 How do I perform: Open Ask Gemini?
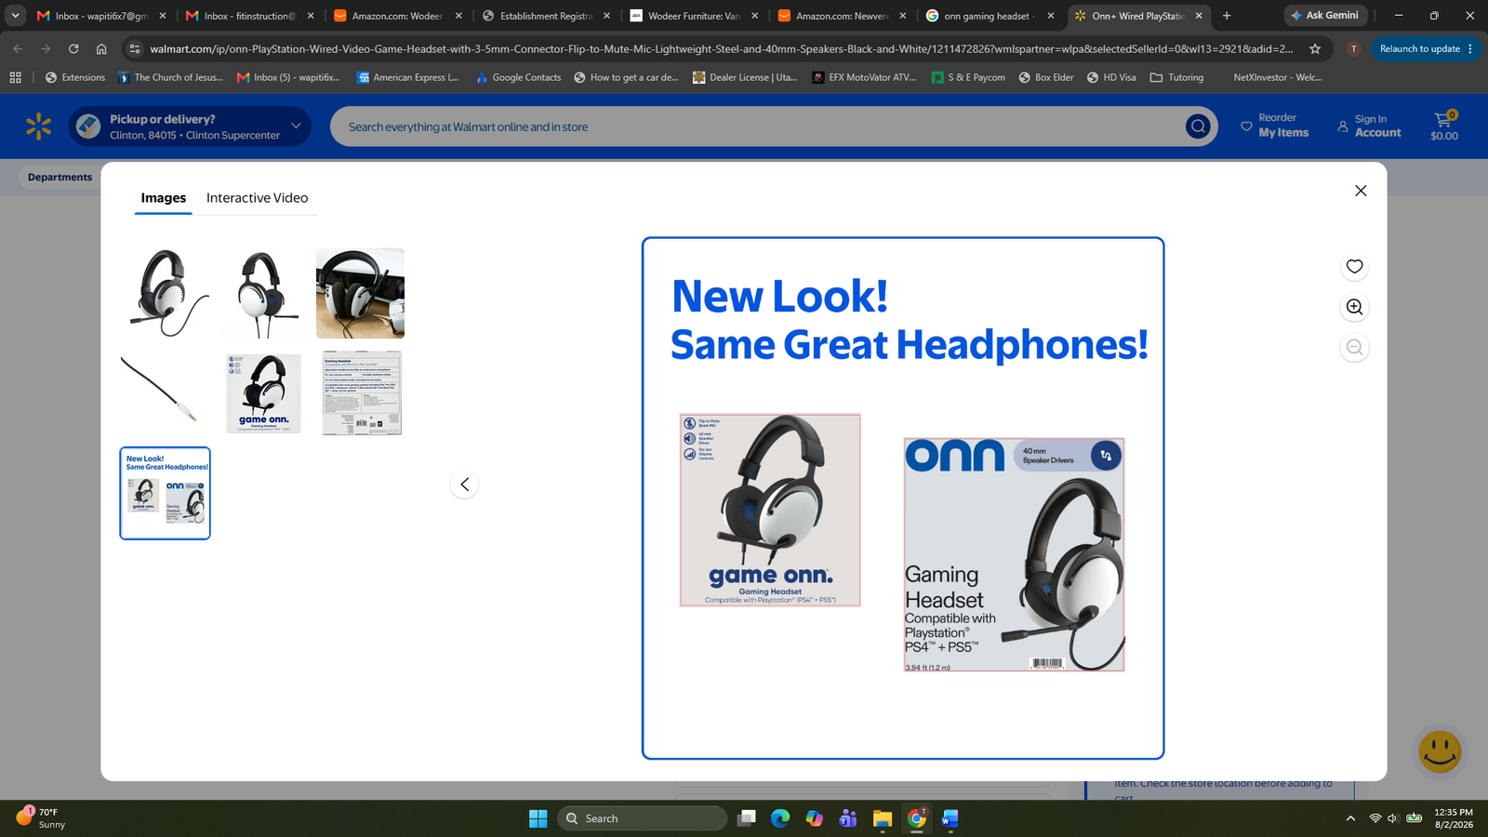pyautogui.click(x=1325, y=15)
